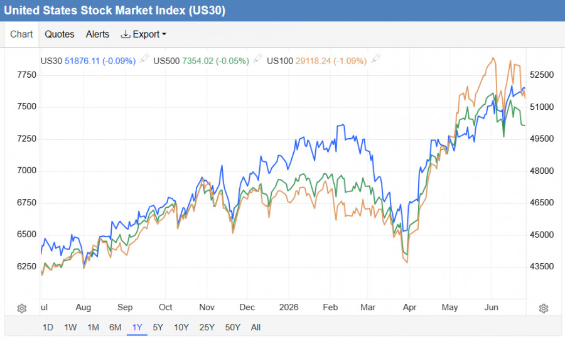Select the 1D time range
The width and height of the screenshot is (565, 339).
click(48, 327)
